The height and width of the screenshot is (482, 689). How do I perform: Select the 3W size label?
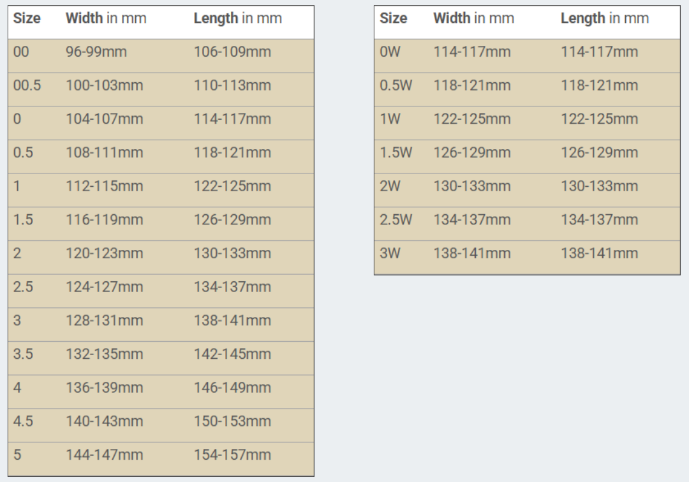point(390,254)
